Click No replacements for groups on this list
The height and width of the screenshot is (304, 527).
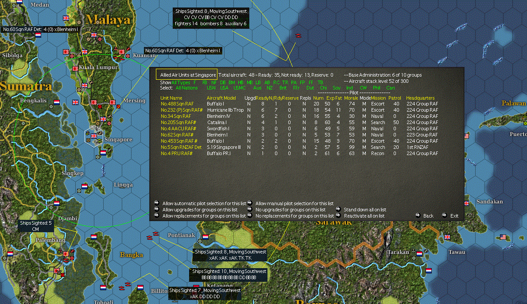[295, 216]
